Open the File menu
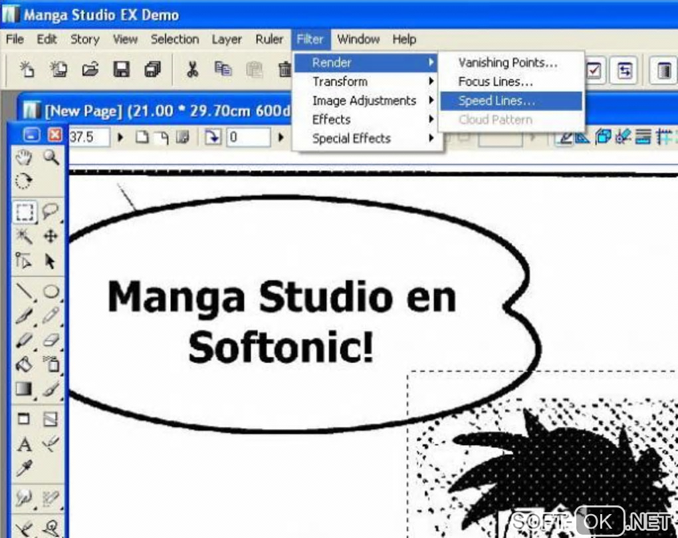This screenshot has width=678, height=538. (15, 39)
